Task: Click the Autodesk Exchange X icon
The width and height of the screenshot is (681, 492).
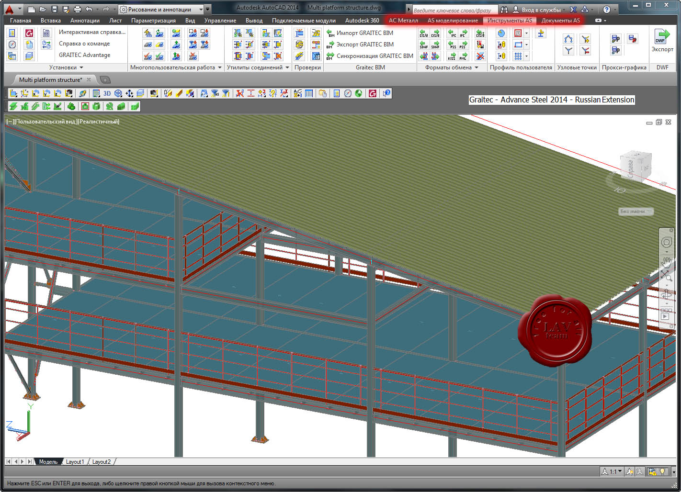Action: click(573, 10)
